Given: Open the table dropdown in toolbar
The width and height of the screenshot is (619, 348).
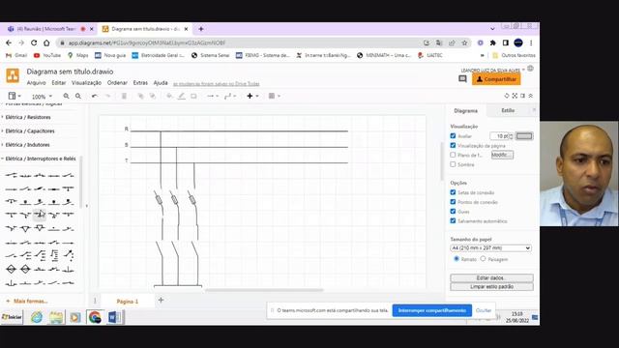Looking at the screenshot, I should (x=275, y=96).
